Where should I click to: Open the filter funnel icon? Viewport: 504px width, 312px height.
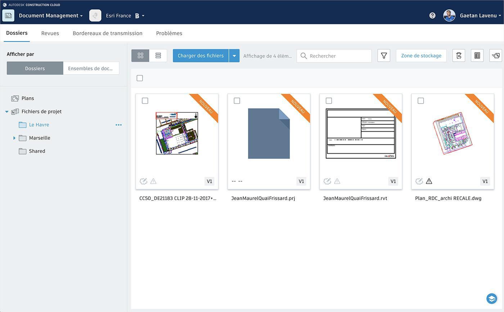[384, 55]
